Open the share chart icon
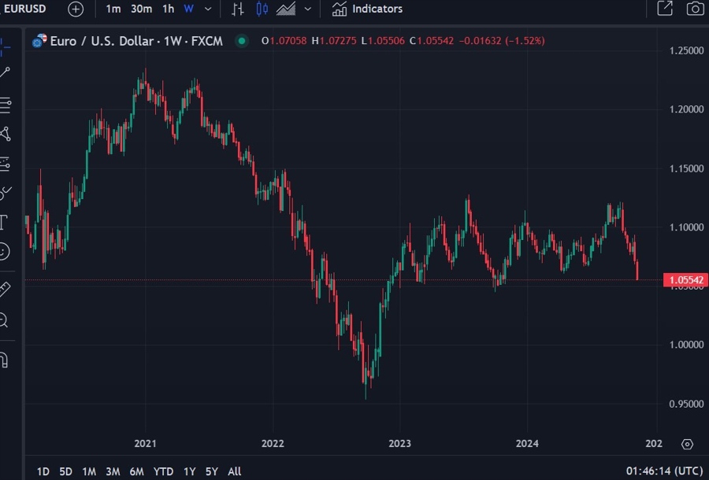Screen dimensions: 709x480 tap(664, 9)
